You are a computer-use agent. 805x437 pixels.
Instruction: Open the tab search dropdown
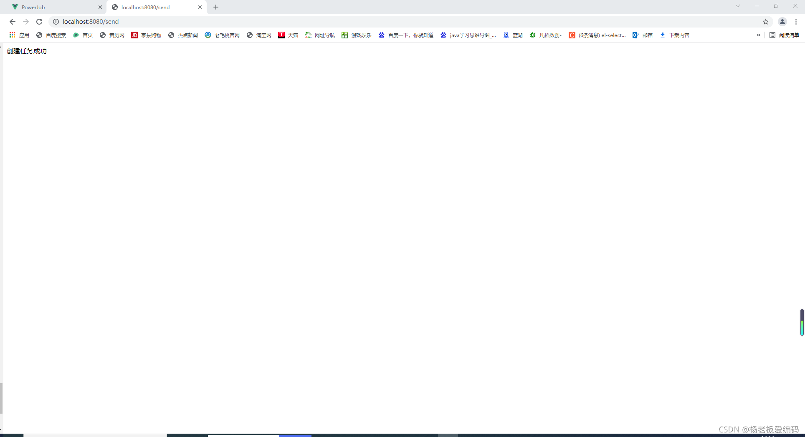pyautogui.click(x=738, y=6)
